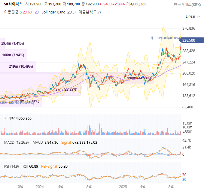Viewport: 204px width, 194px height.
Task: Click the SK하이닉스 stock name
Action: [13, 4]
